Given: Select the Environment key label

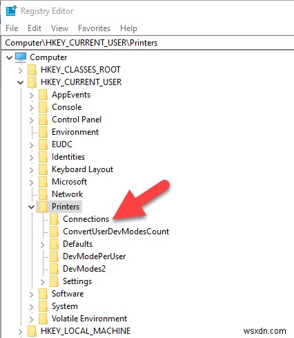Looking at the screenshot, I should tap(75, 132).
